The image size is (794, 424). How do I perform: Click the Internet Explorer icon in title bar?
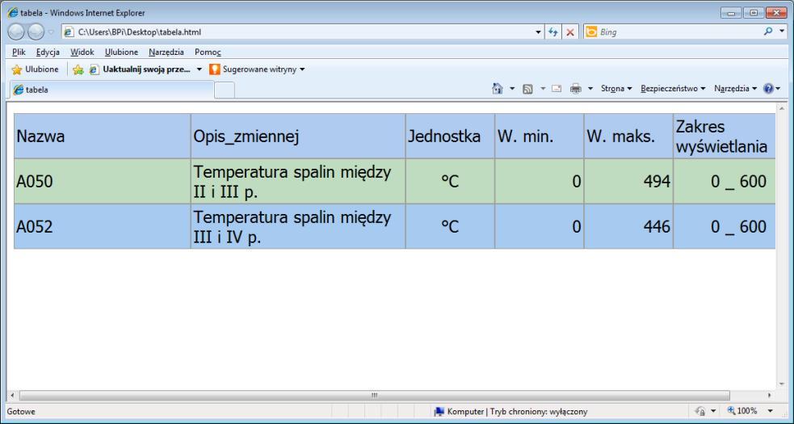click(12, 13)
